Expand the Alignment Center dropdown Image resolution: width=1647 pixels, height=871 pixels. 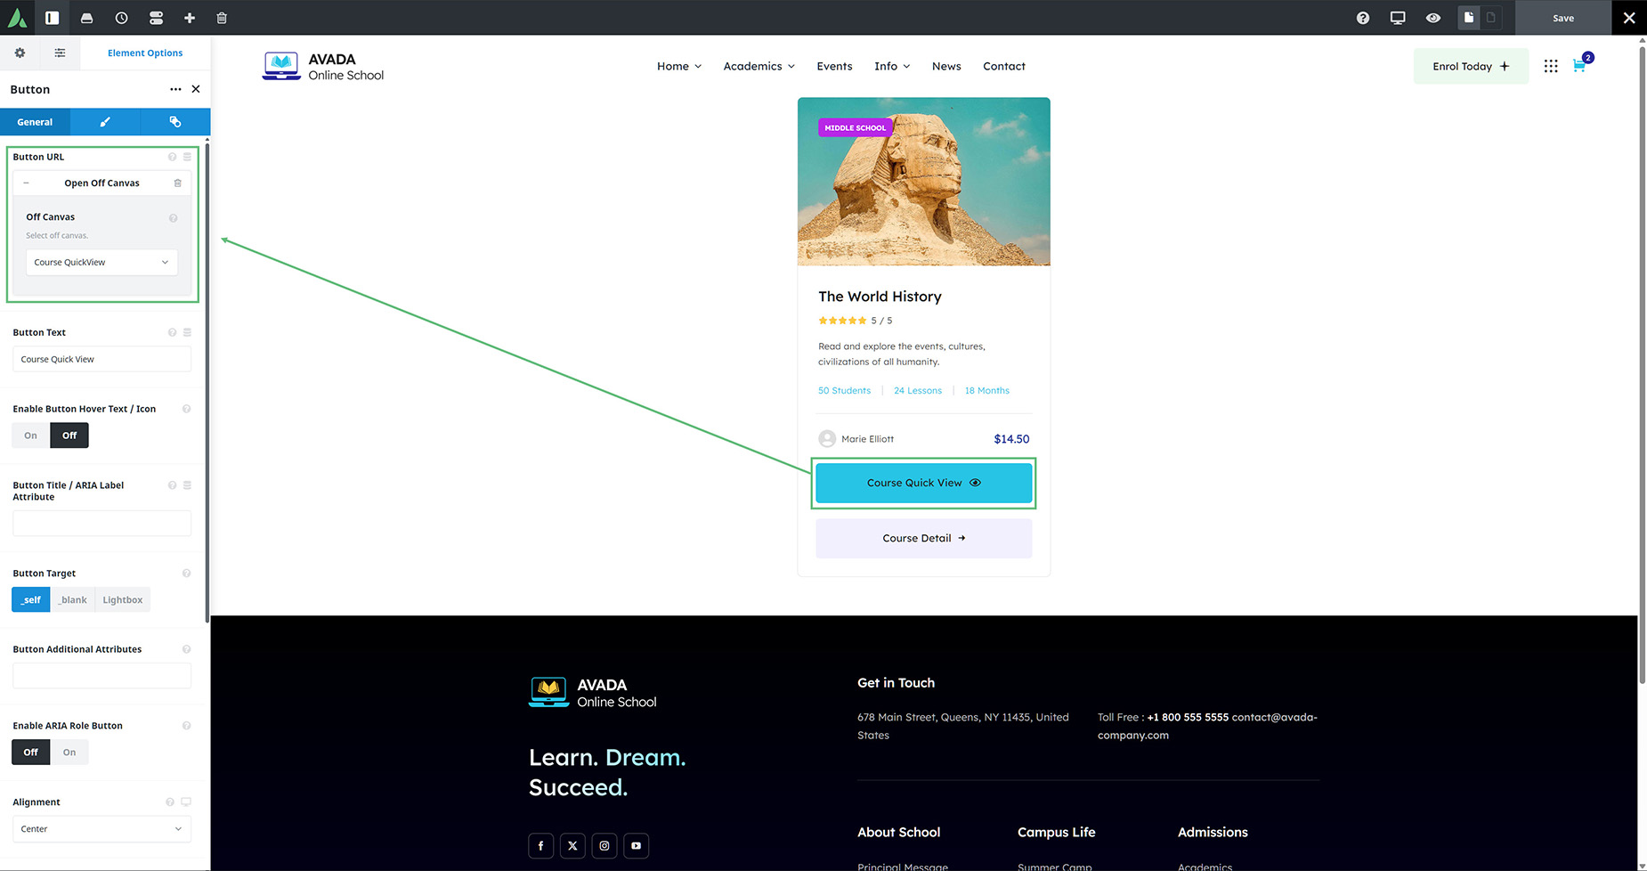click(101, 829)
